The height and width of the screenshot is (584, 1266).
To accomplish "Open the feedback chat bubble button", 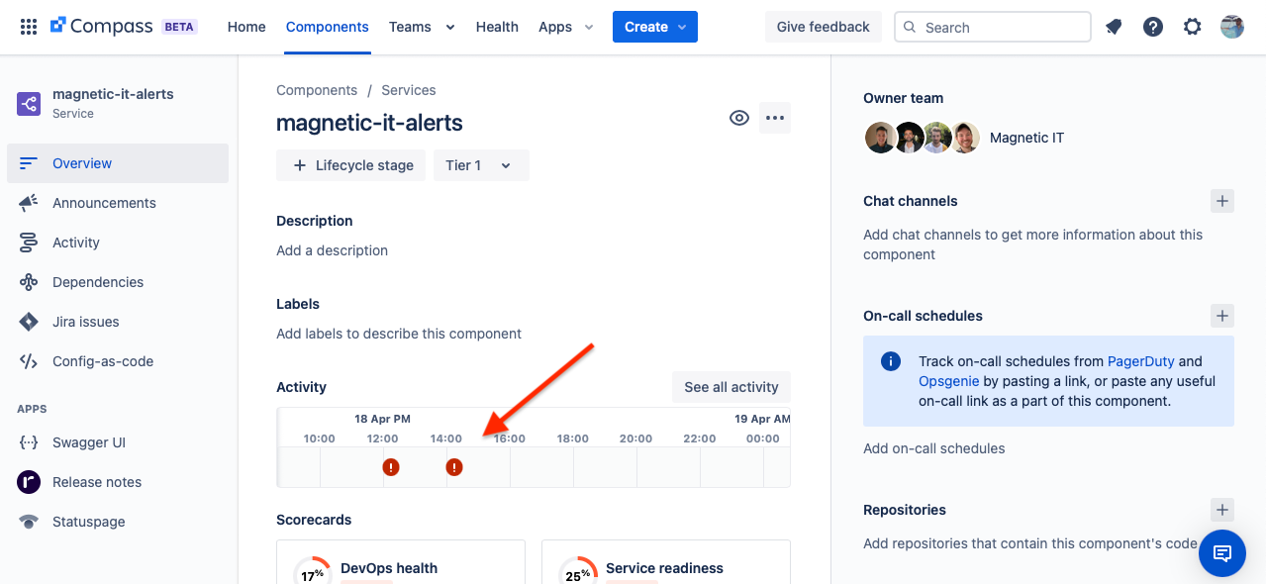I will (1222, 553).
